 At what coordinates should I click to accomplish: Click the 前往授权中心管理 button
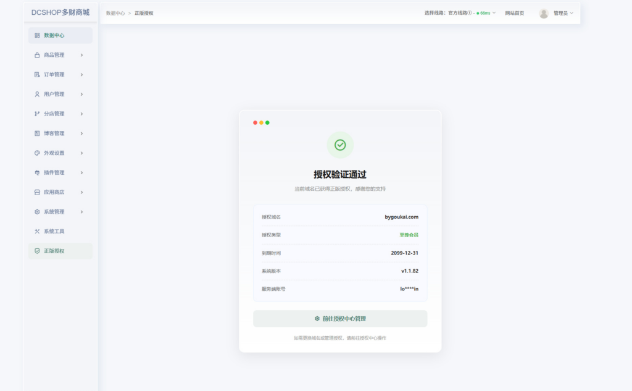[340, 319]
